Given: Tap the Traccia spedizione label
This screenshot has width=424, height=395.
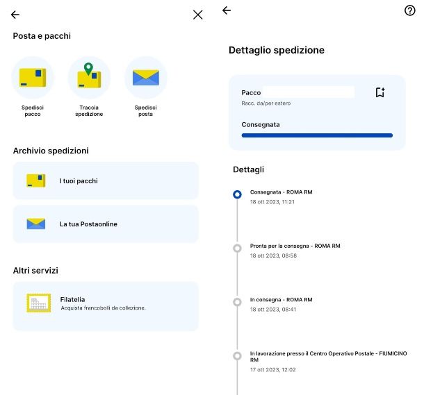Looking at the screenshot, I should point(89,110).
